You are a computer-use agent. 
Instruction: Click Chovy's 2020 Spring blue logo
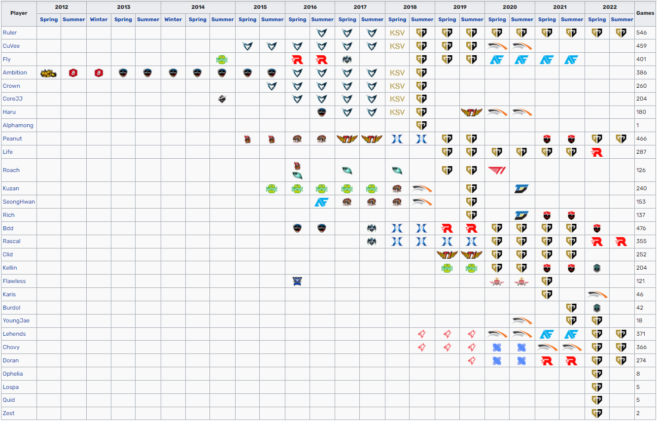tap(497, 348)
